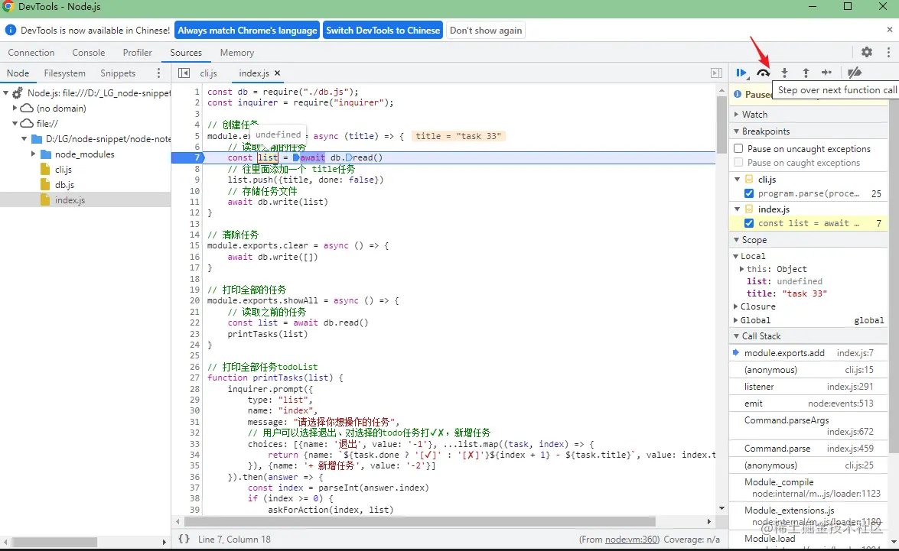
Task: Click breakpoint marker on line 7
Action: point(187,157)
